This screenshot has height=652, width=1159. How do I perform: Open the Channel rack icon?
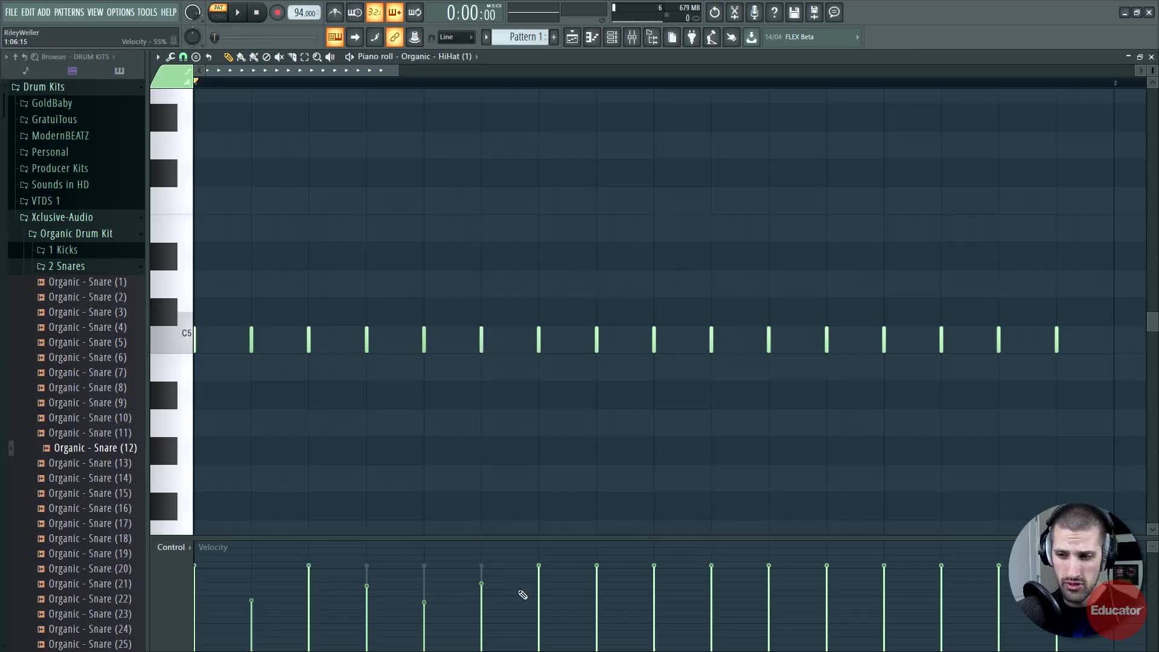pyautogui.click(x=612, y=37)
